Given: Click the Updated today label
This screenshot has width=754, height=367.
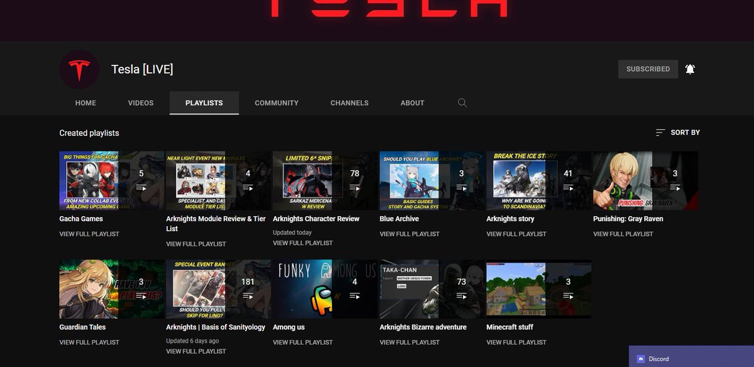Looking at the screenshot, I should tap(292, 233).
